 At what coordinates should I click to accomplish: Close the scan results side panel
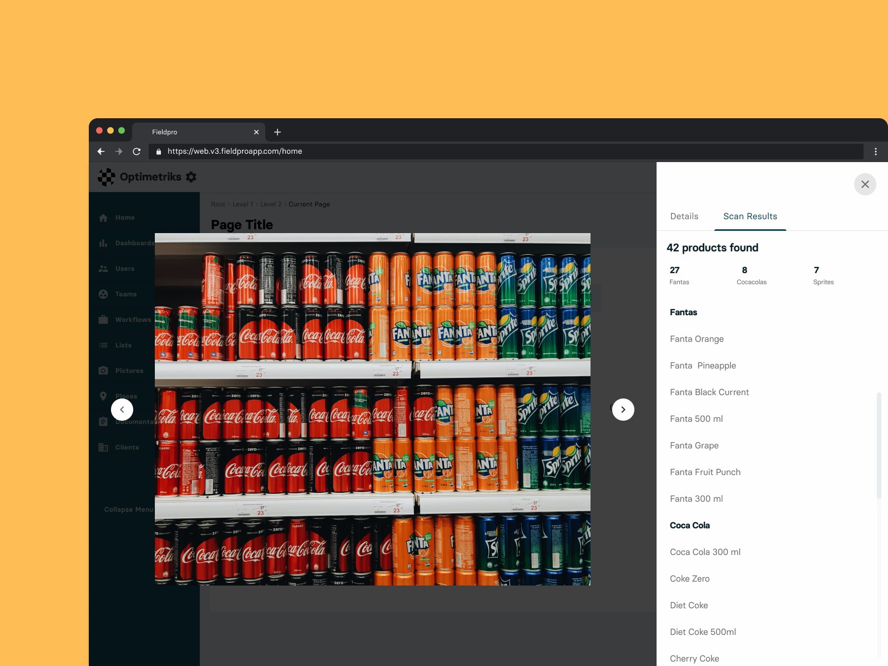click(x=865, y=184)
